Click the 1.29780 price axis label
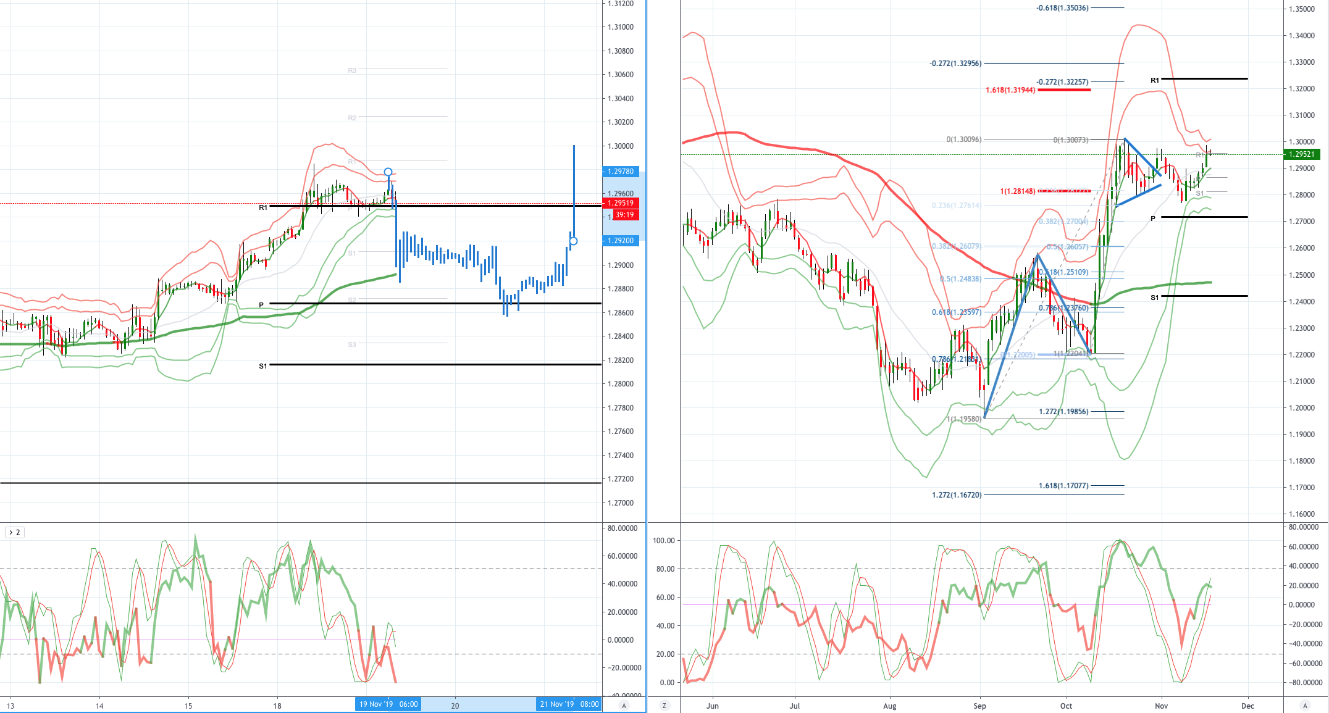 coord(620,172)
